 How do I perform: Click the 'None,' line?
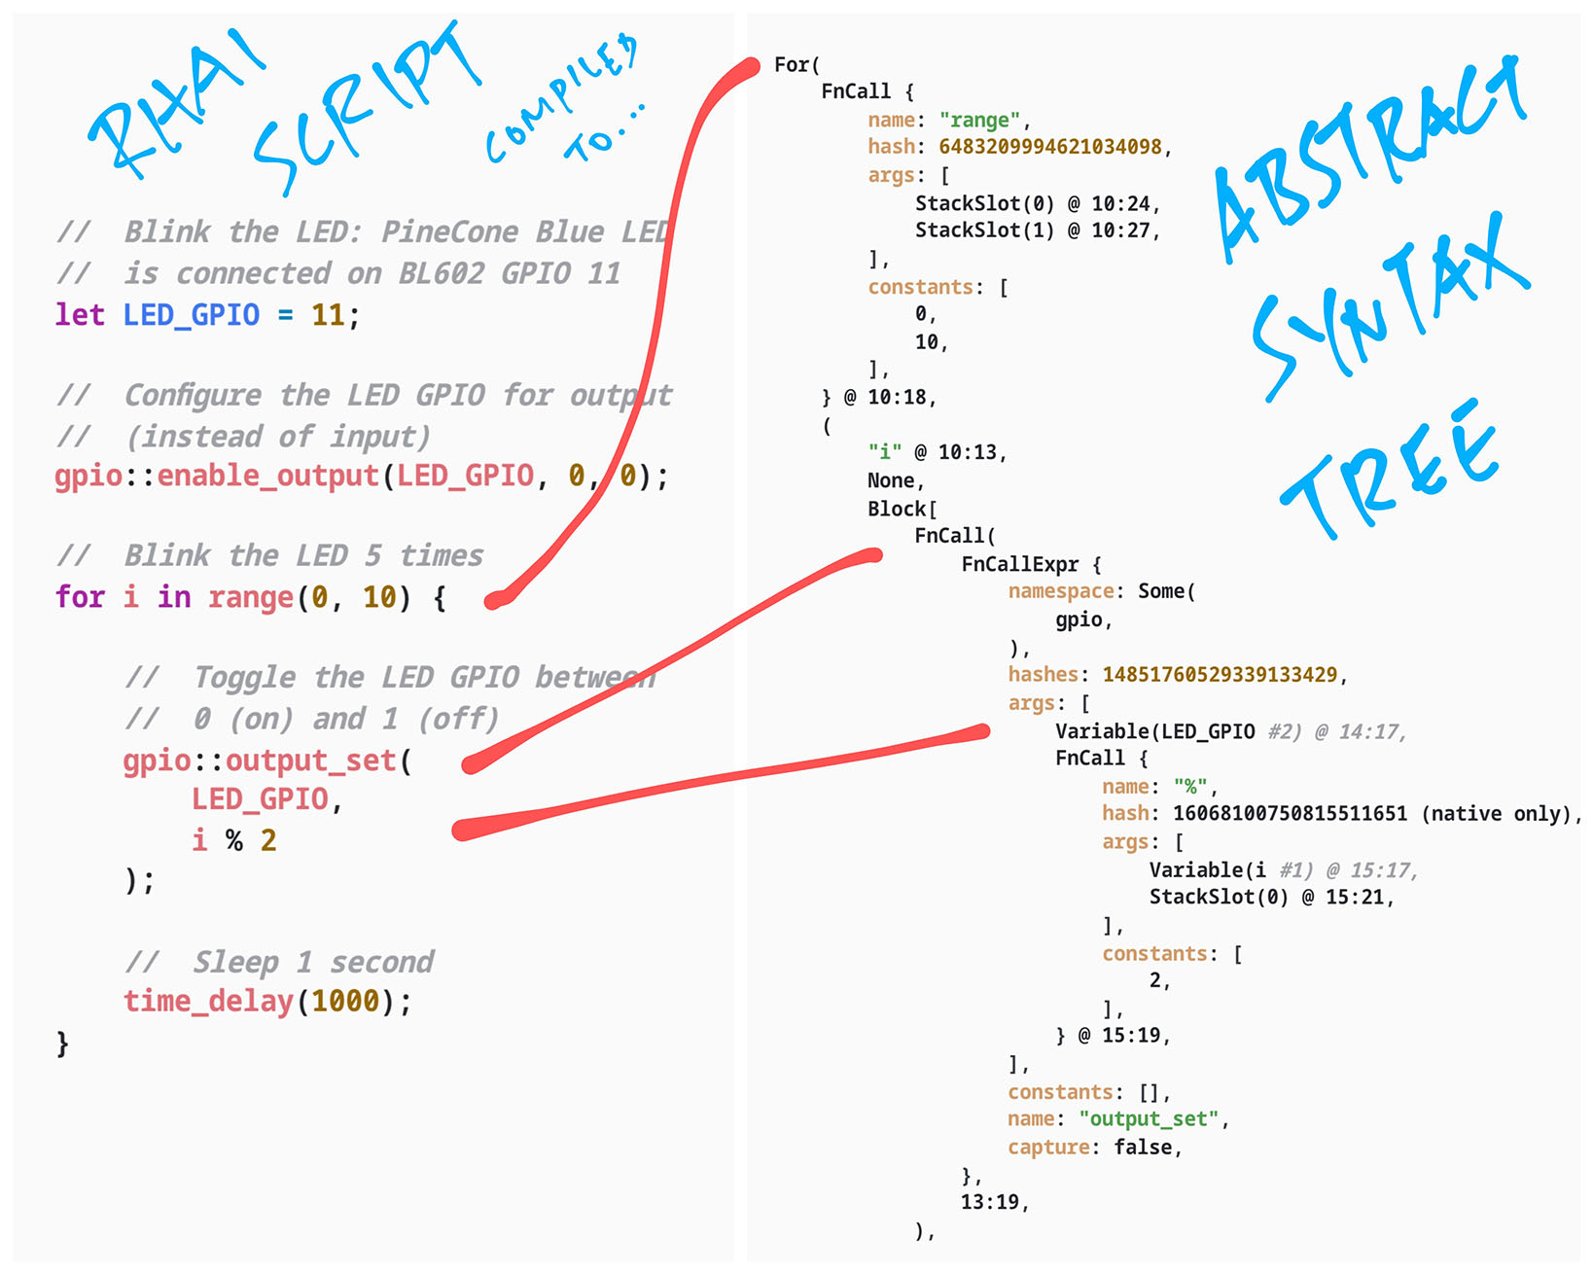click(897, 480)
